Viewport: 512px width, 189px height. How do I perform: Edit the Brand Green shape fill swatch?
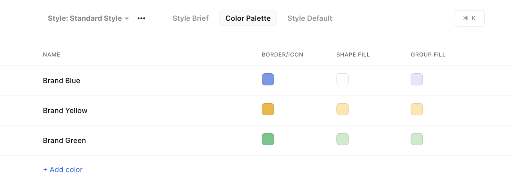pos(342,139)
